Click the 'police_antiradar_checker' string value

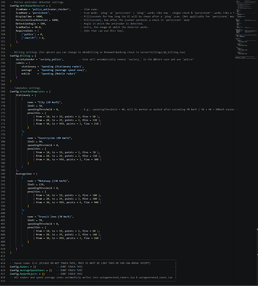(x=51, y=9)
